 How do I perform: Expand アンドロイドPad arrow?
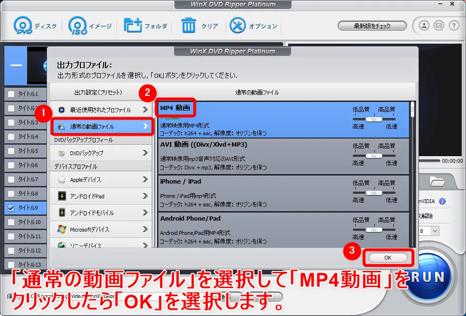[145, 196]
